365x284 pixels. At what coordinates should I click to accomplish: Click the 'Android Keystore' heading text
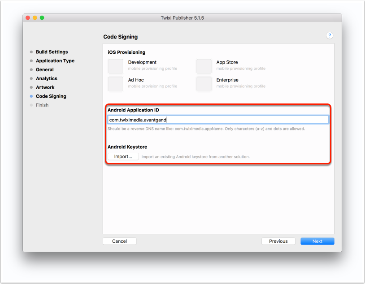127,147
